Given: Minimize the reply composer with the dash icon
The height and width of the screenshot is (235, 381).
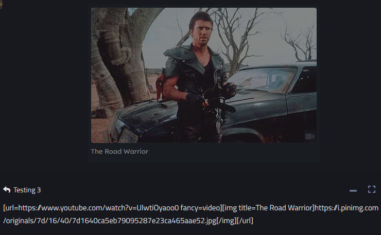Looking at the screenshot, I should point(353,191).
